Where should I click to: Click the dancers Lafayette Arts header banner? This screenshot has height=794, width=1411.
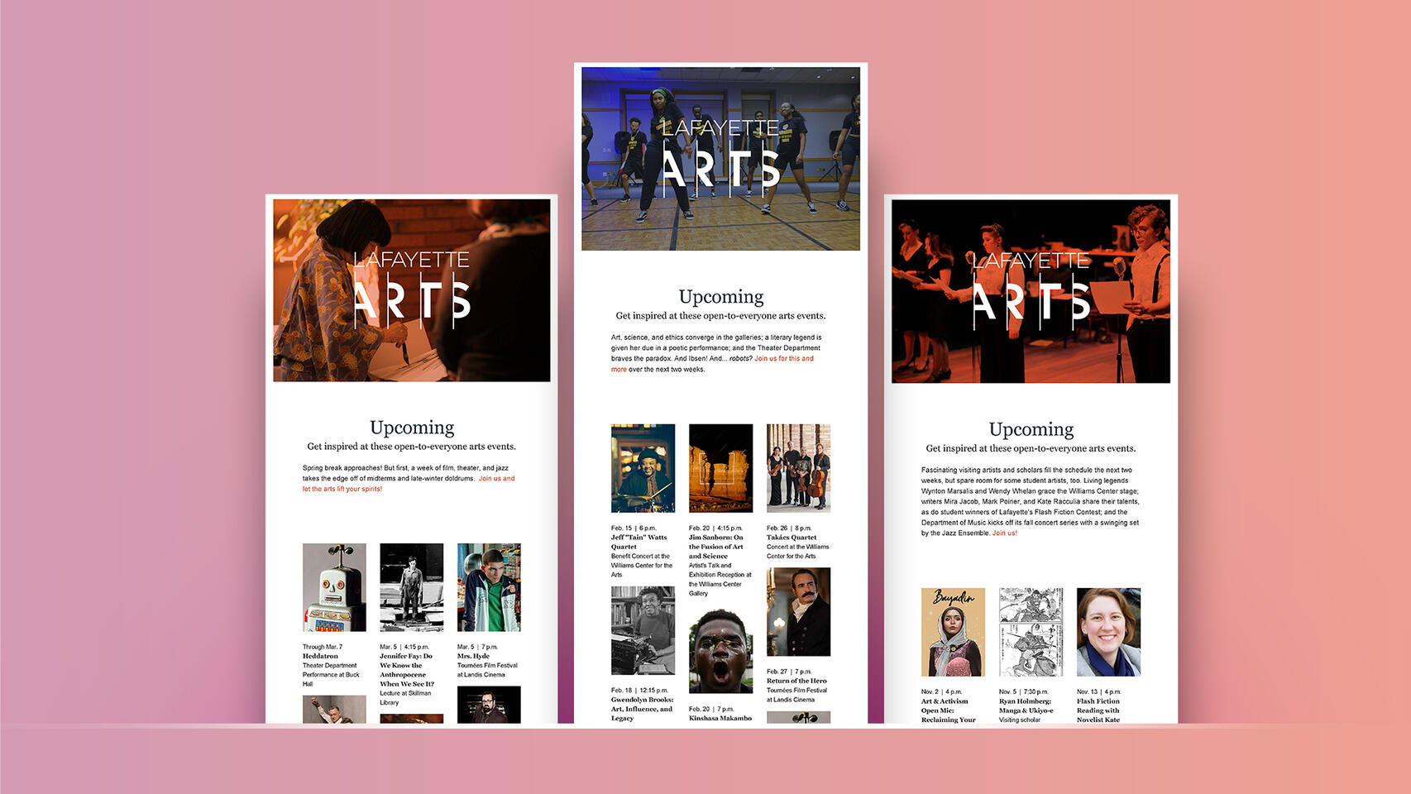coord(720,159)
